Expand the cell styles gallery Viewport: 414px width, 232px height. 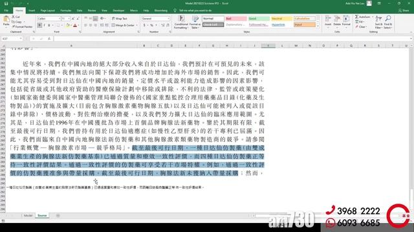(x=318, y=26)
